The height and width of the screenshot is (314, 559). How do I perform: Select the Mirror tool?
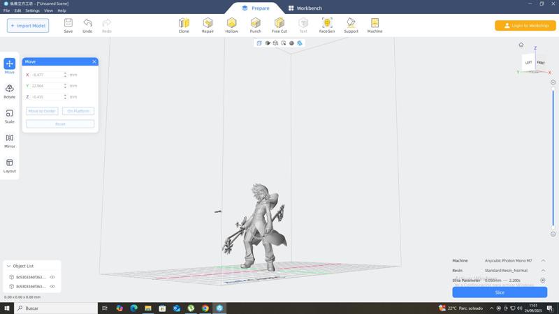click(10, 141)
